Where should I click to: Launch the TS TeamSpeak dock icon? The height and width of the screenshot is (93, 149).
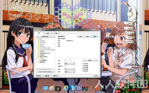click(x=79, y=88)
